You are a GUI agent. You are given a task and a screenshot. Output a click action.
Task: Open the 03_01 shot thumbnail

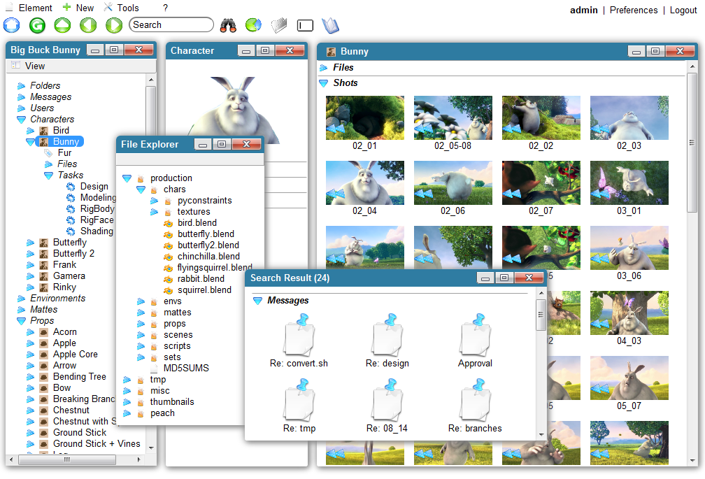(x=629, y=183)
